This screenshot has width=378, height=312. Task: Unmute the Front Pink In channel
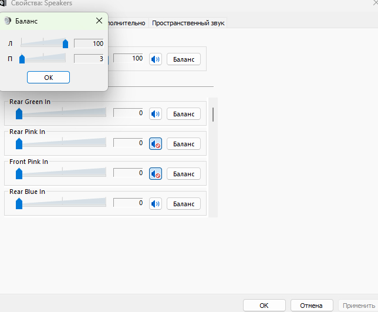click(x=155, y=173)
